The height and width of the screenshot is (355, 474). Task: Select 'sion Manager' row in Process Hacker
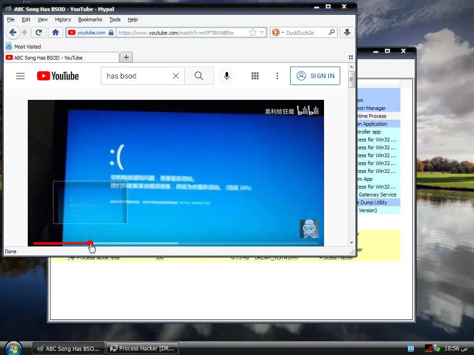tap(379, 108)
